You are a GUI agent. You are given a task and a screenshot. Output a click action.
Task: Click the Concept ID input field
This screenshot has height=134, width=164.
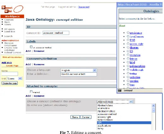(56, 33)
